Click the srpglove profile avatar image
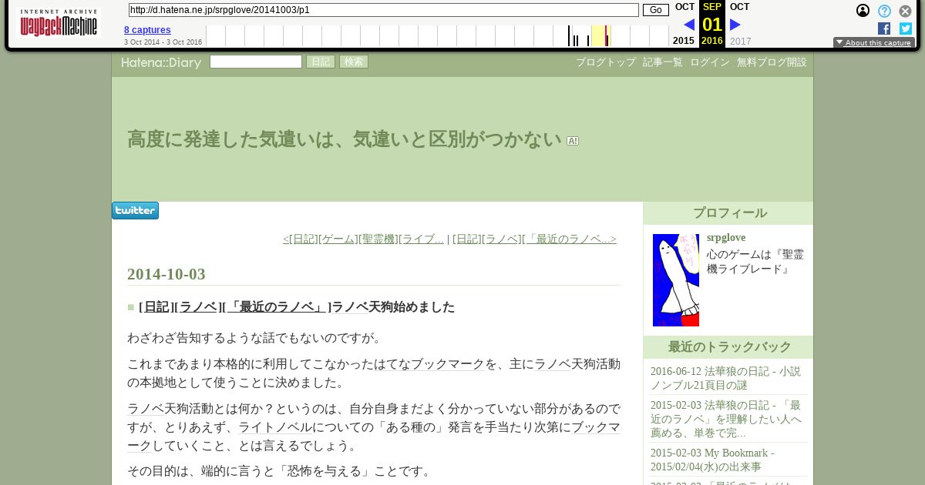Image resolution: width=925 pixels, height=485 pixels. 676,280
